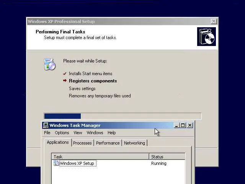Click the Task column header

pyautogui.click(x=100, y=157)
